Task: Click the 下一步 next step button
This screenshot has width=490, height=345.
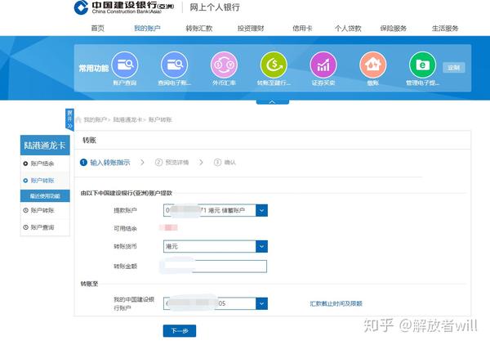Action: pos(180,331)
